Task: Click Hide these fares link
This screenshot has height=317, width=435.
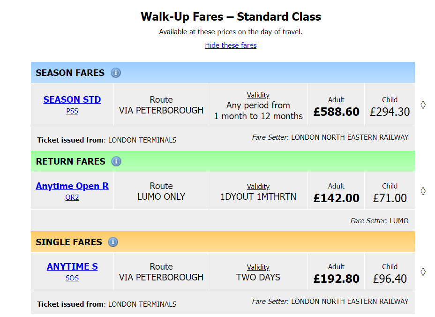Action: coord(231,45)
